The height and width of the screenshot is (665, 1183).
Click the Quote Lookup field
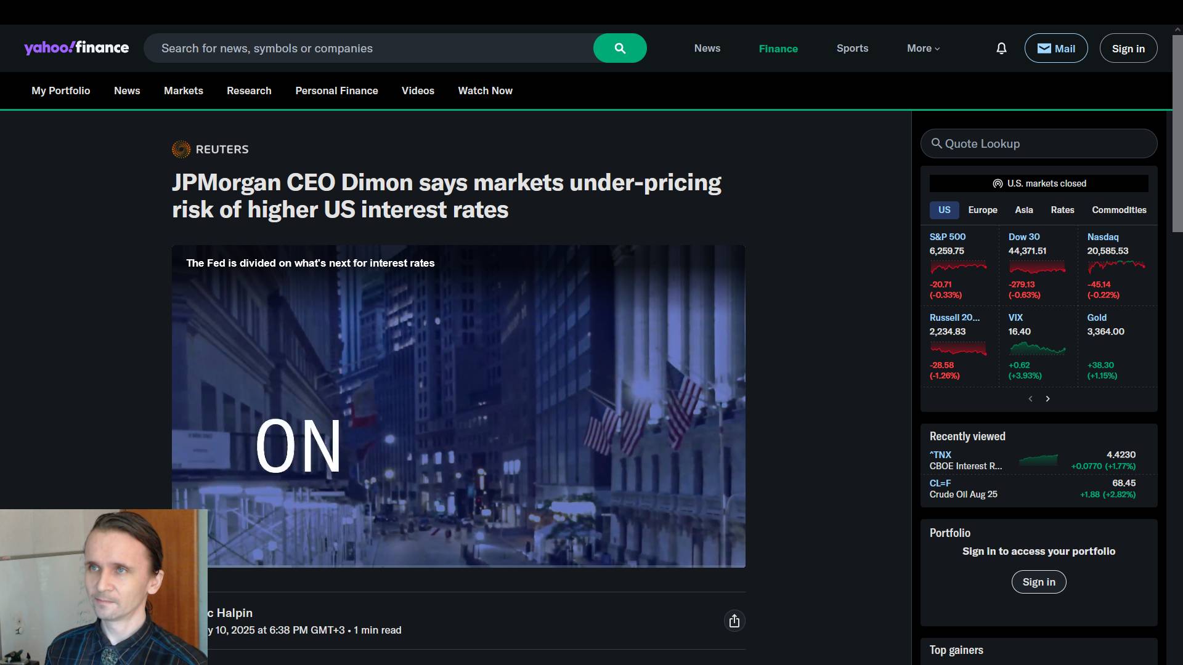pos(1039,143)
